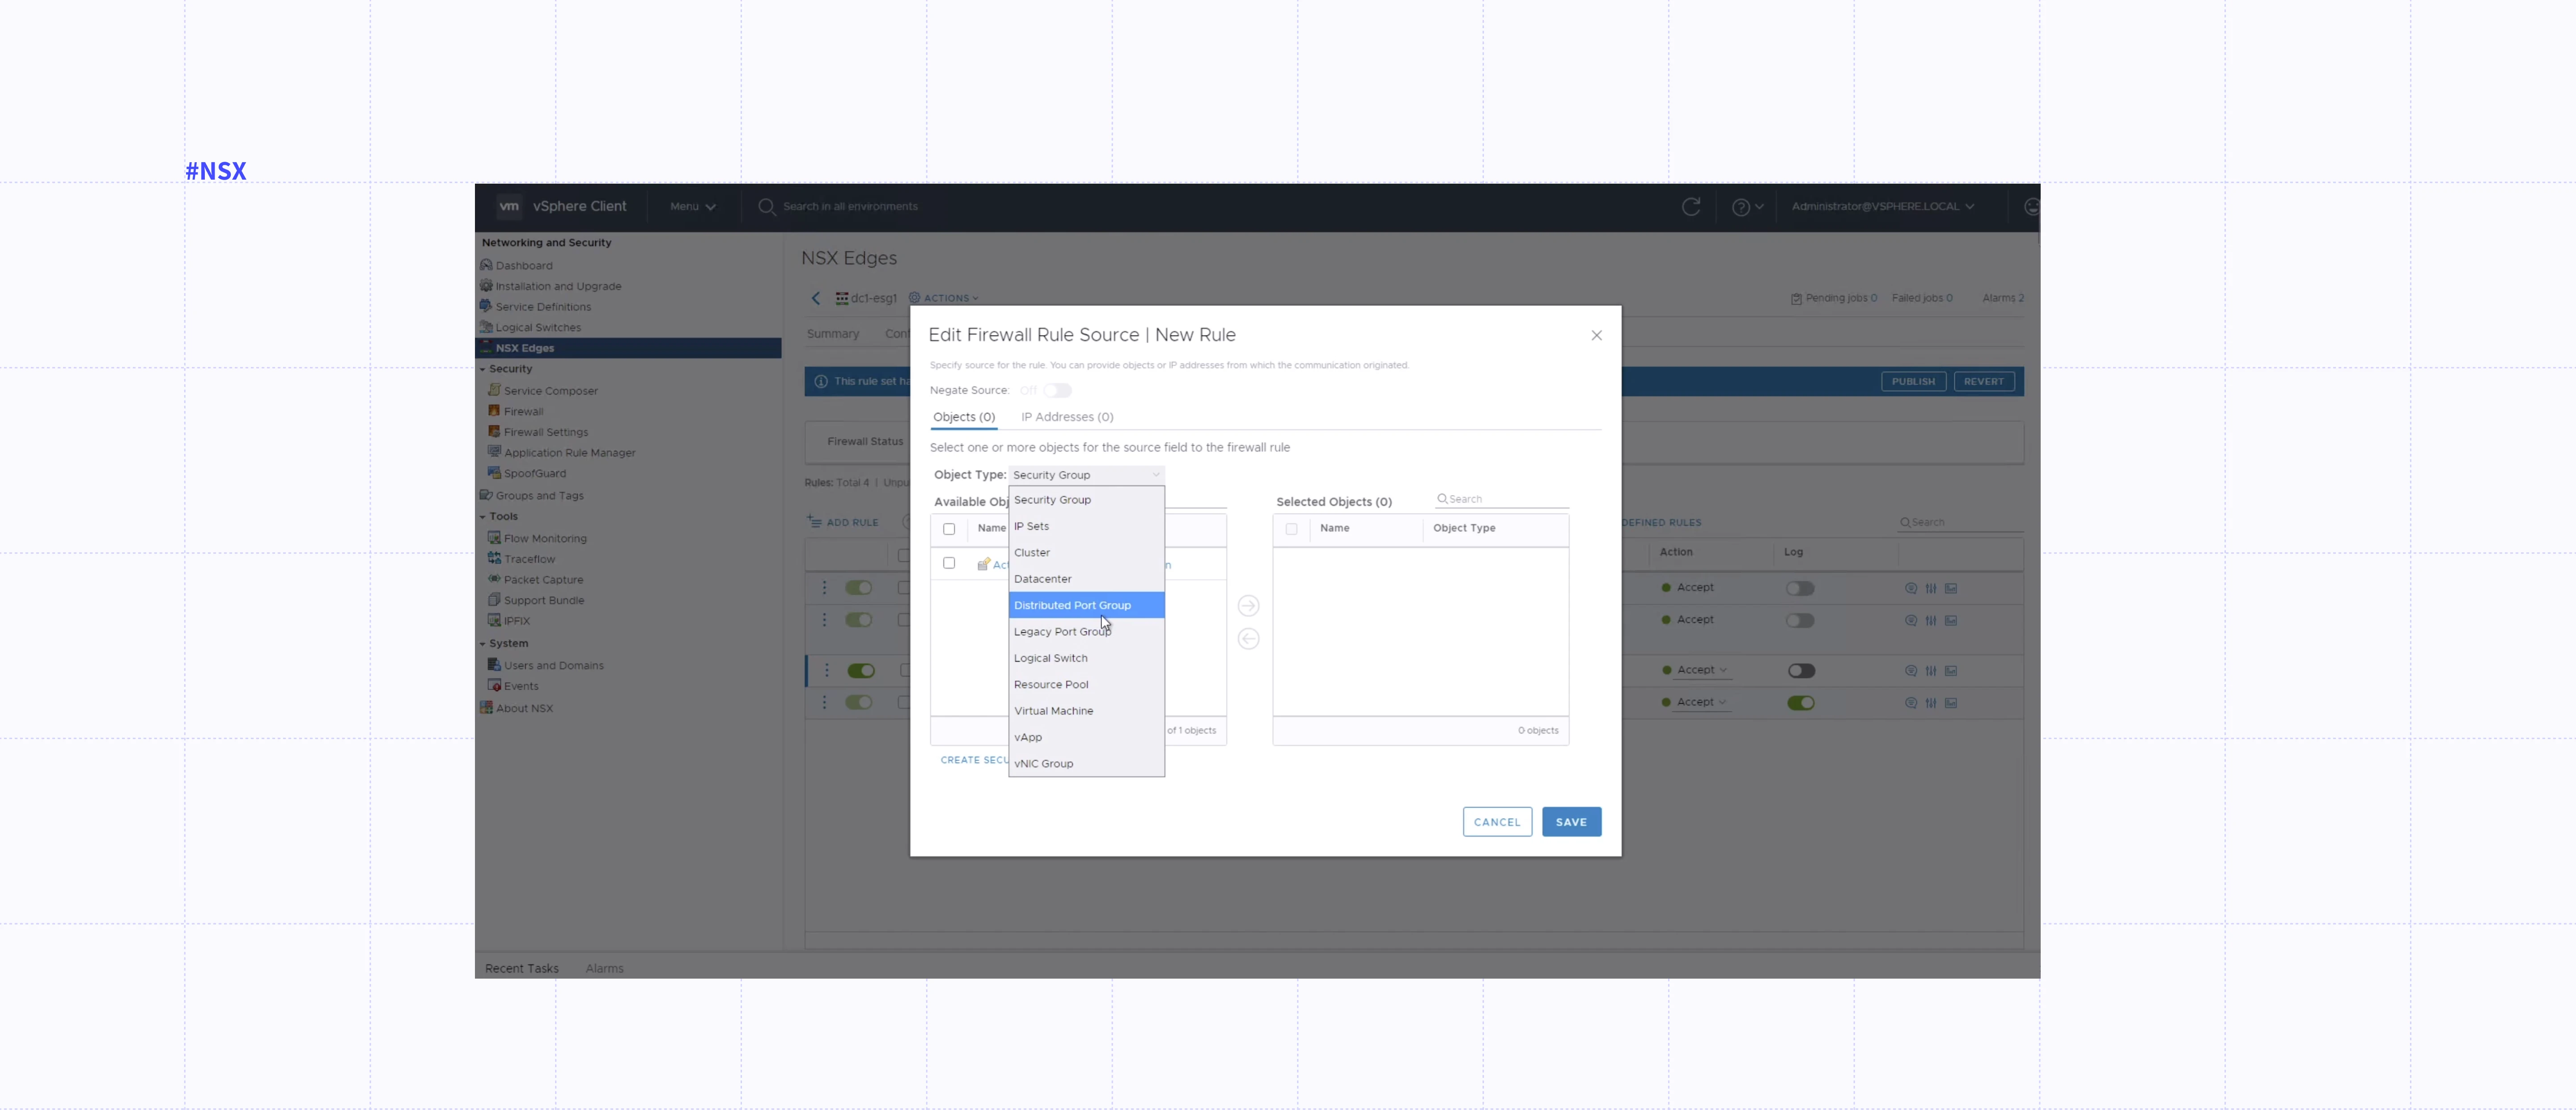
Task: Collapse the Security section in the sidebar
Action: pos(482,369)
